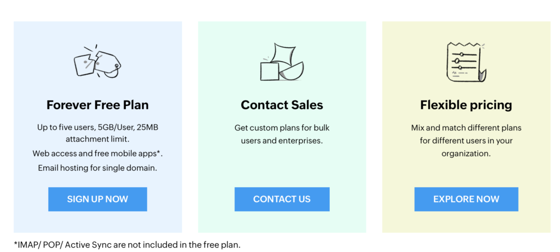Select the Contact Sales heading
Viewport: 560px width, 252px height.
[x=282, y=105]
